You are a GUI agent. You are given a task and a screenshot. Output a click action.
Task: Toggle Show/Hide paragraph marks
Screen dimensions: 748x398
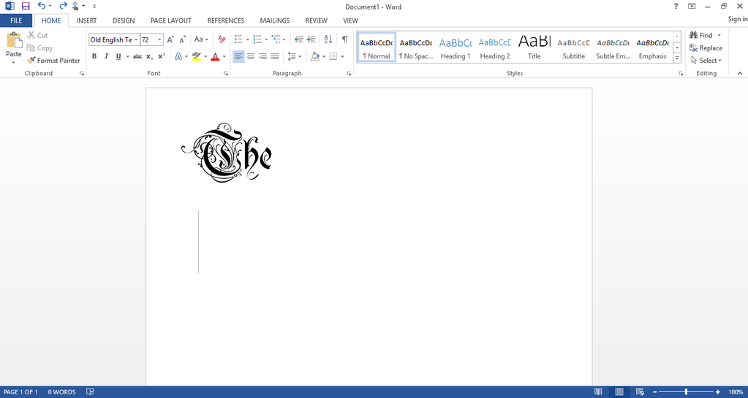pyautogui.click(x=344, y=39)
